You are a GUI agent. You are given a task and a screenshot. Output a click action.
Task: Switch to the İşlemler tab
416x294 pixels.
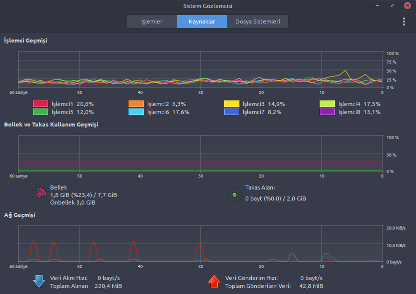[152, 21]
